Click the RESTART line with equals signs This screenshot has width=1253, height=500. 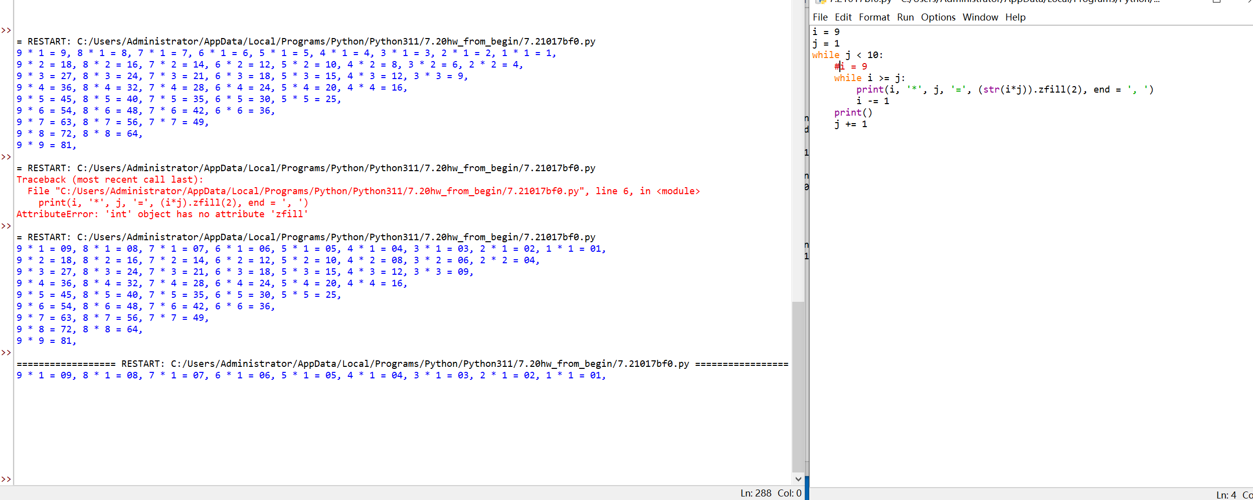tap(403, 364)
